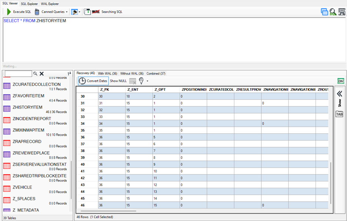Click the magnifier icon beside the table filter
This screenshot has width=347, height=221.
tap(36, 74)
